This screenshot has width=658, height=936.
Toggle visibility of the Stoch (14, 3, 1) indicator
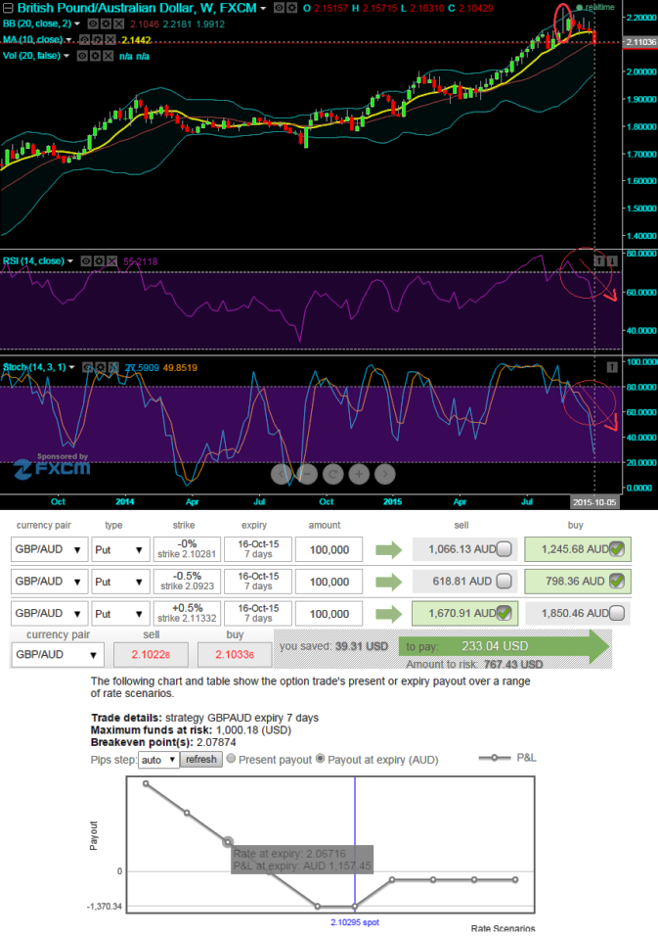coord(87,367)
